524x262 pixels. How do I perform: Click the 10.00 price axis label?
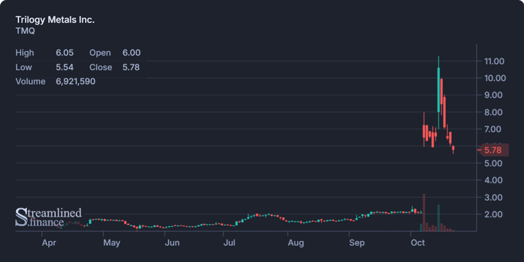click(x=494, y=78)
